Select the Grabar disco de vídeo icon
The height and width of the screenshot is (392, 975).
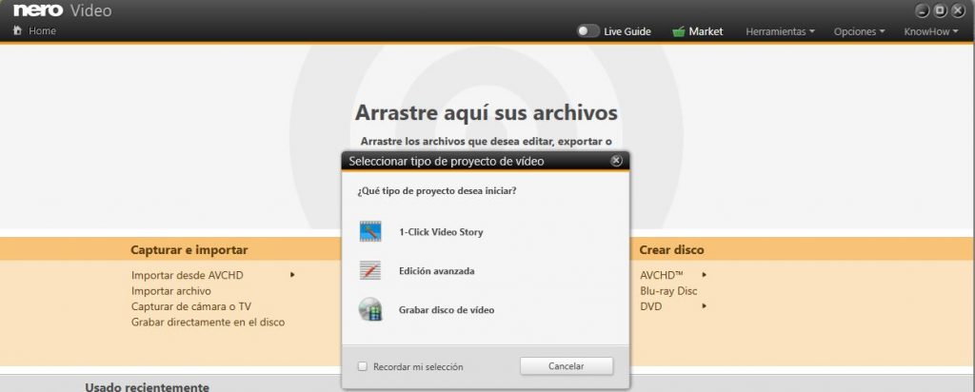coord(370,309)
